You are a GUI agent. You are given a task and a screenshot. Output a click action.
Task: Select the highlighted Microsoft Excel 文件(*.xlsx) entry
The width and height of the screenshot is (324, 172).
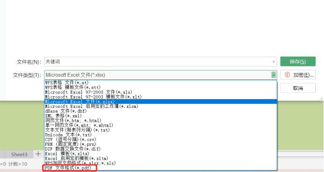pos(161,101)
